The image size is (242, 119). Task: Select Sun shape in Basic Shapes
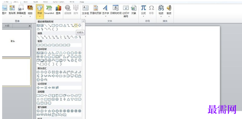point(72,60)
